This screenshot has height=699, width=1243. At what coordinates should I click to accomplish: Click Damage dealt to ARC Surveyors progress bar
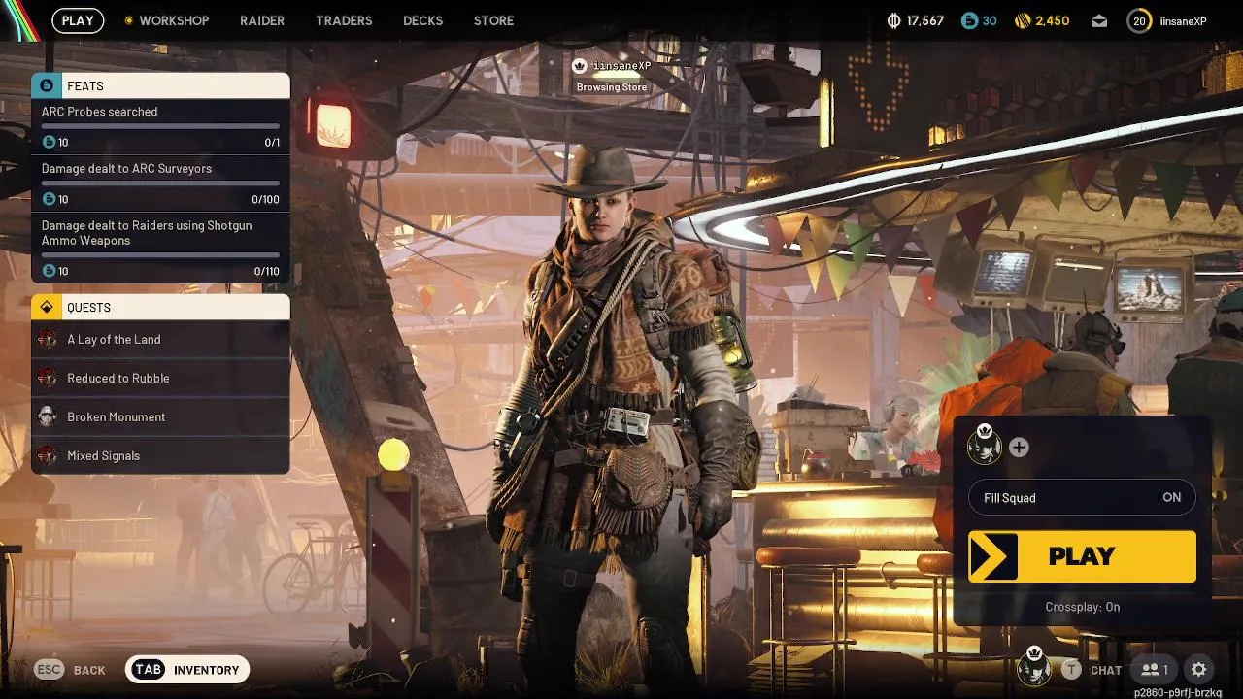click(160, 183)
